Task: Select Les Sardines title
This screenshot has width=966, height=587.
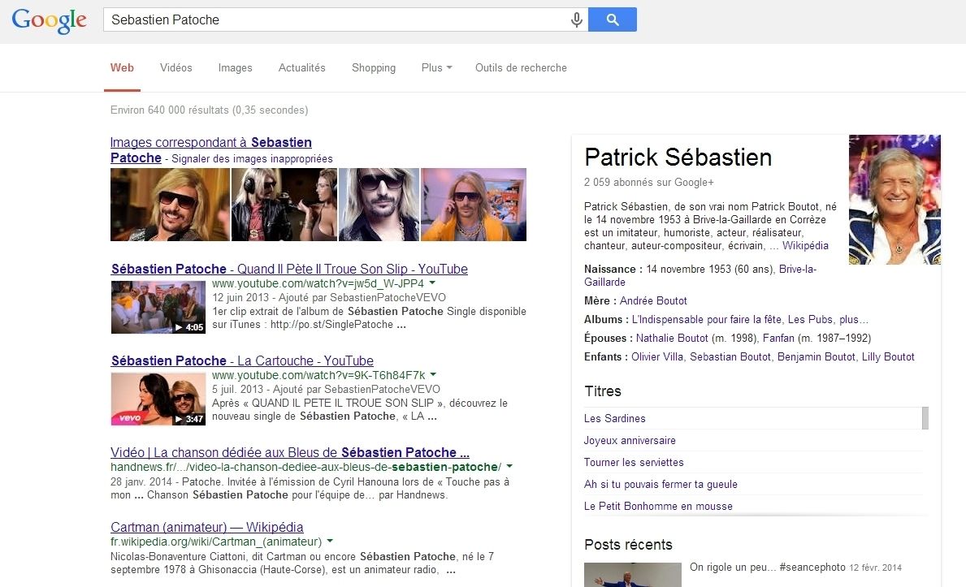Action: click(615, 418)
